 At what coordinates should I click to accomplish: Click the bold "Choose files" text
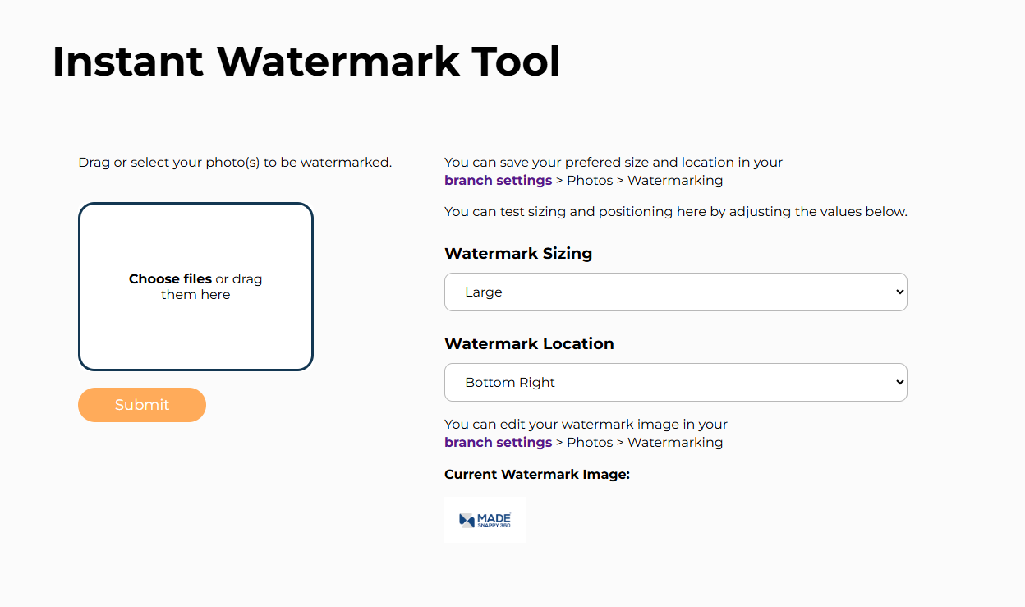[170, 279]
